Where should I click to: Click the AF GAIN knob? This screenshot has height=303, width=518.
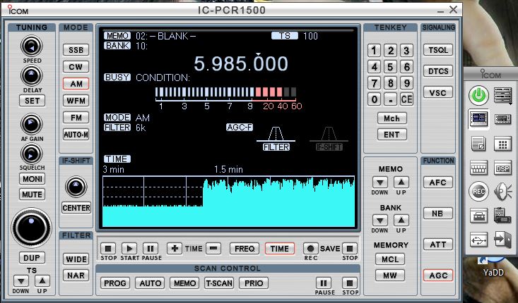[x=32, y=124]
